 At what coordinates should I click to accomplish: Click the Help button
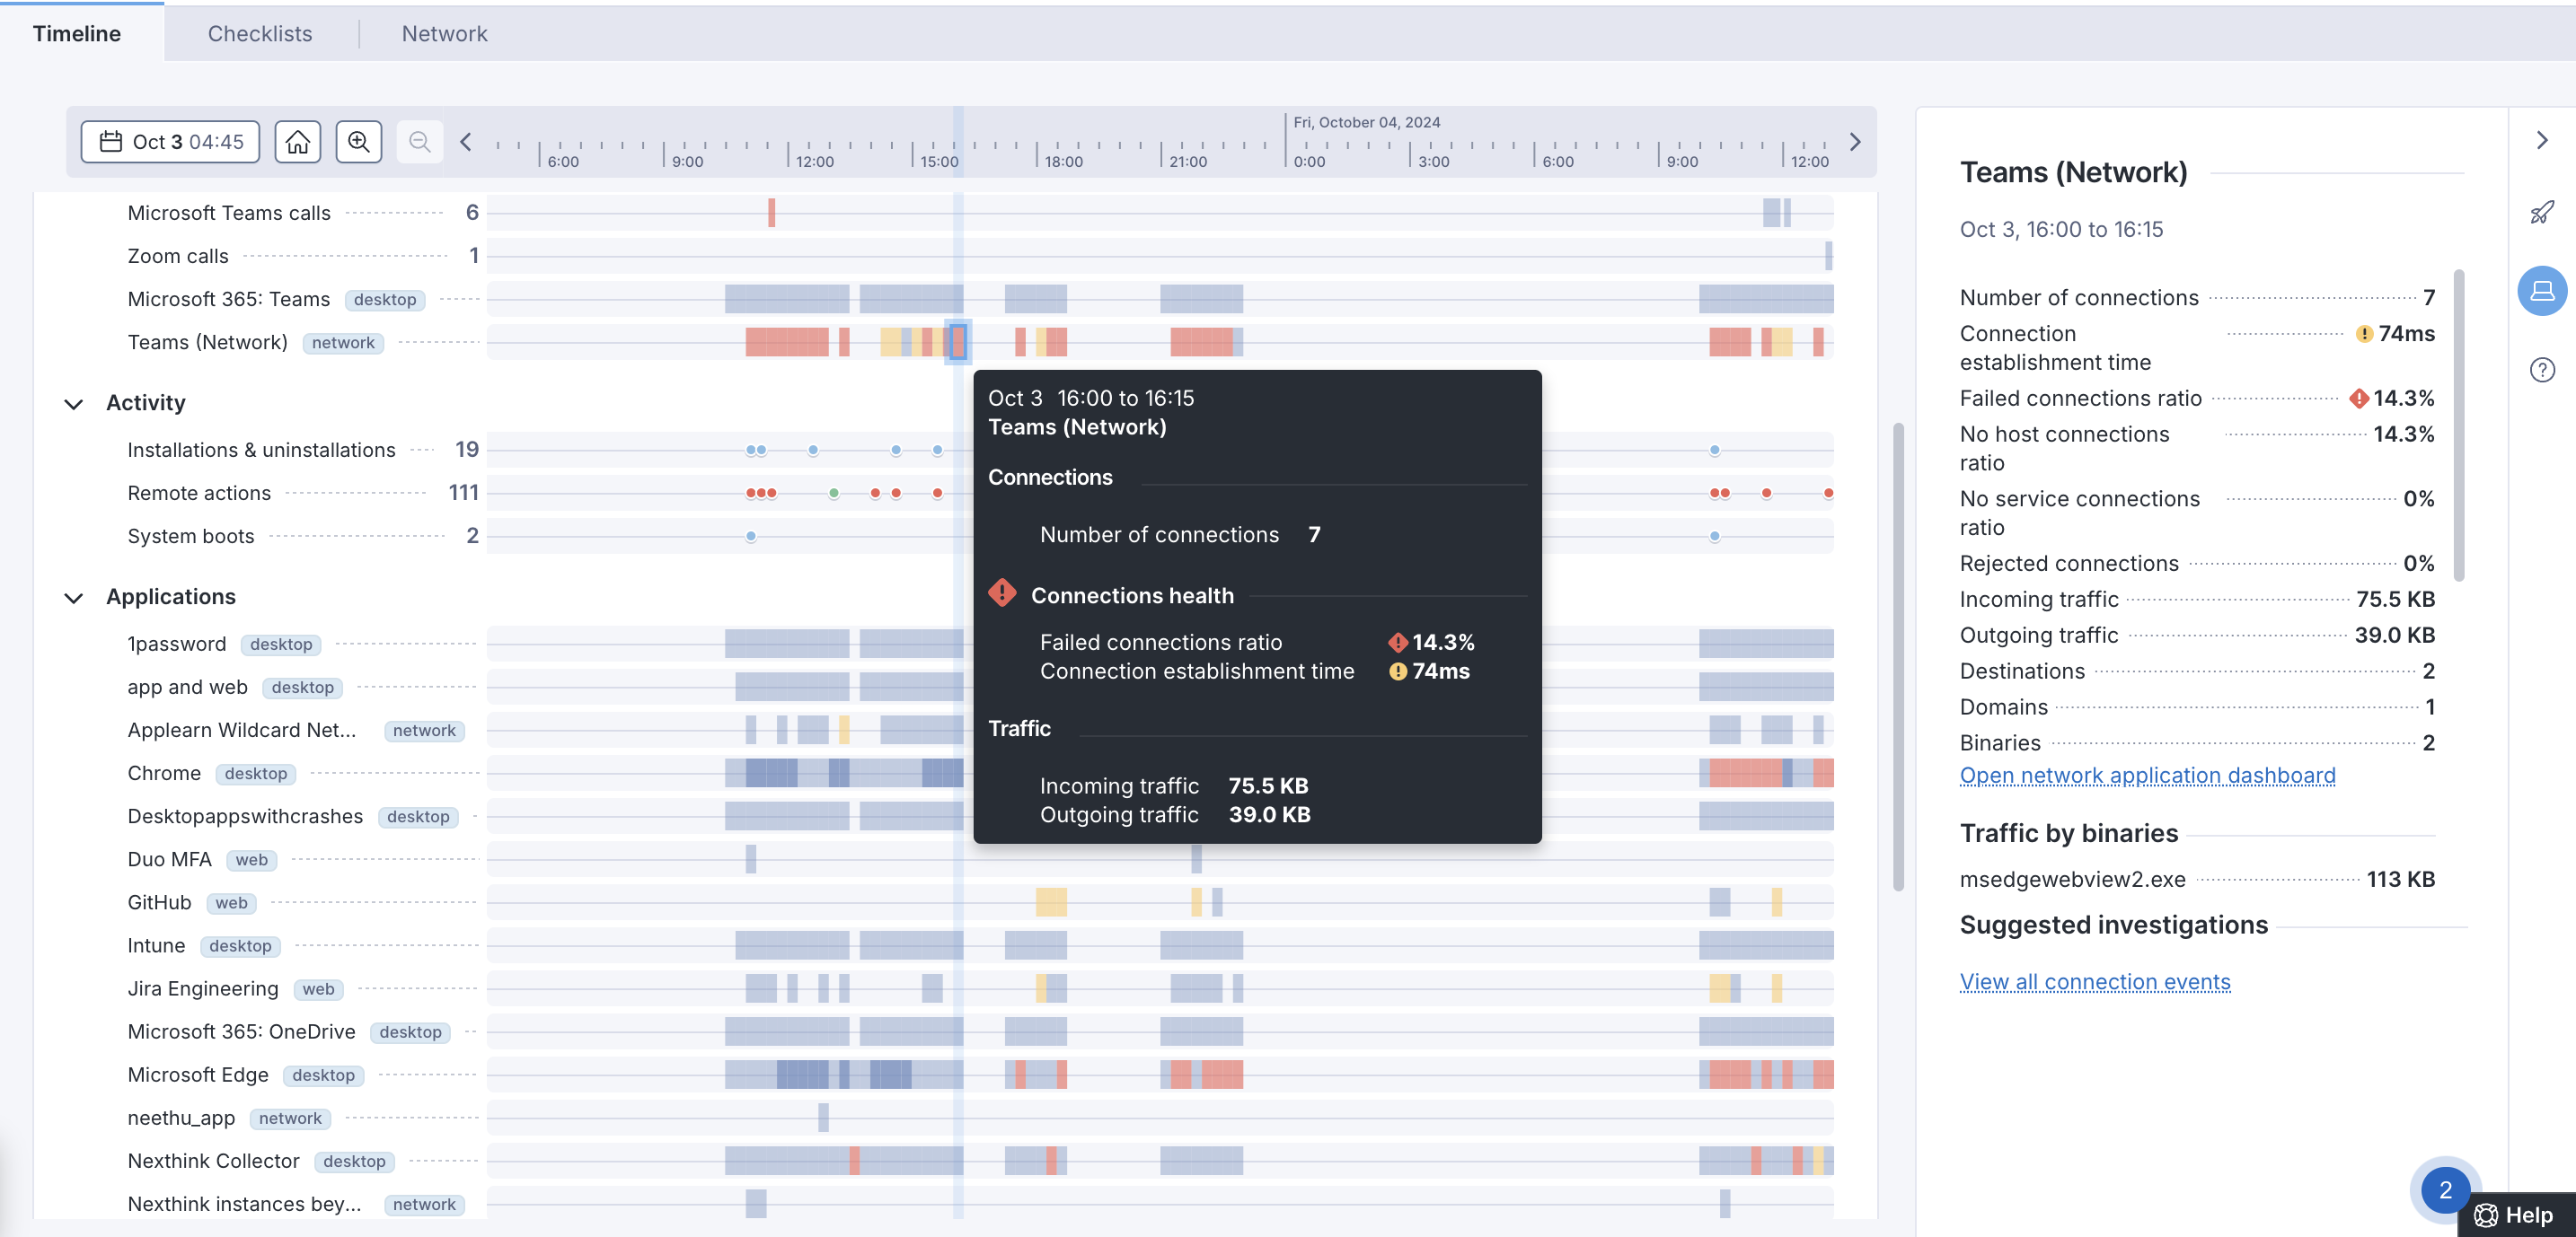coord(2515,1214)
